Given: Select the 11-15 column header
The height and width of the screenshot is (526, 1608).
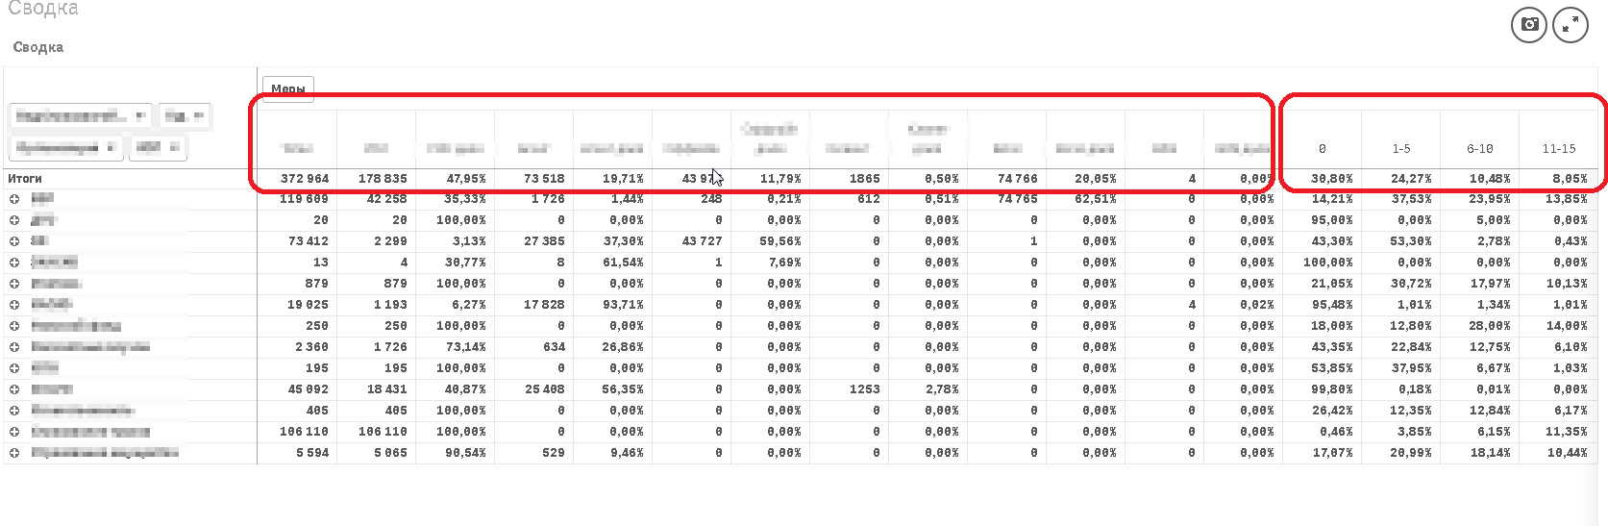Looking at the screenshot, I should pos(1559,149).
